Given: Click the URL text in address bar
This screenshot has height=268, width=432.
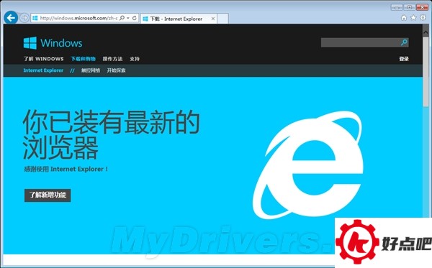Looking at the screenshot, I should [x=78, y=18].
